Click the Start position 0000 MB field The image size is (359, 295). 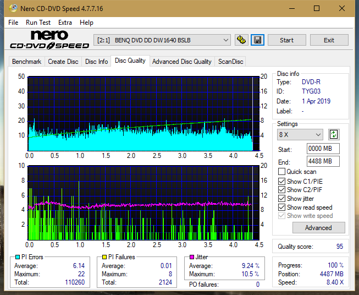click(323, 149)
